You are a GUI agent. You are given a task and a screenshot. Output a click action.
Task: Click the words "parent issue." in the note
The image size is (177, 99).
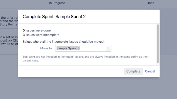[x=31, y=60]
